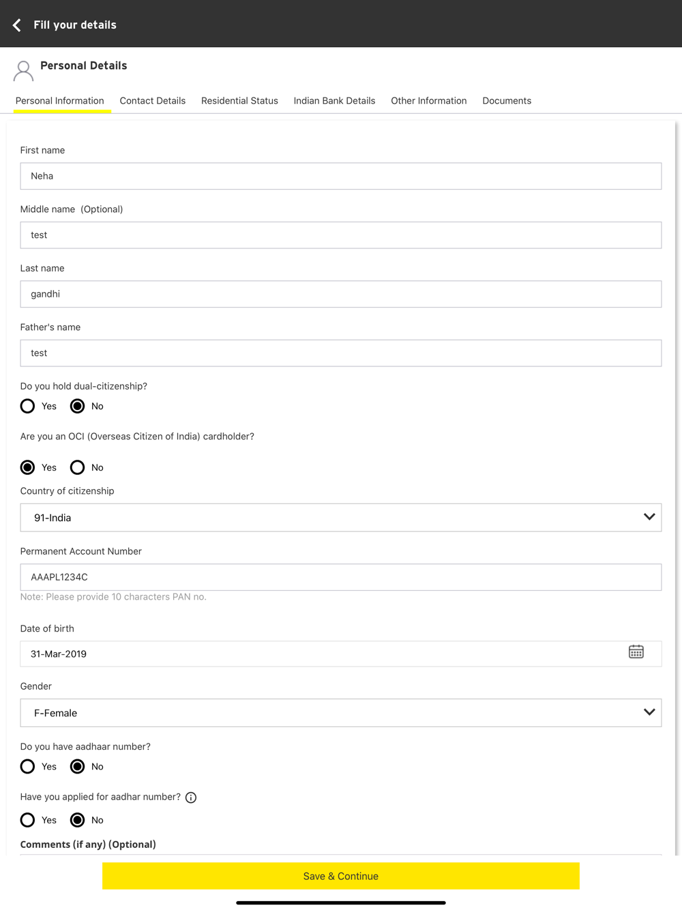
Task: Select Yes for dual-citizenship
Action: [x=27, y=406]
